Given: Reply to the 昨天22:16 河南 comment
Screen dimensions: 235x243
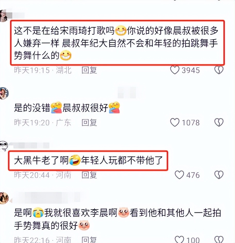Looking at the screenshot, I should point(89,240).
